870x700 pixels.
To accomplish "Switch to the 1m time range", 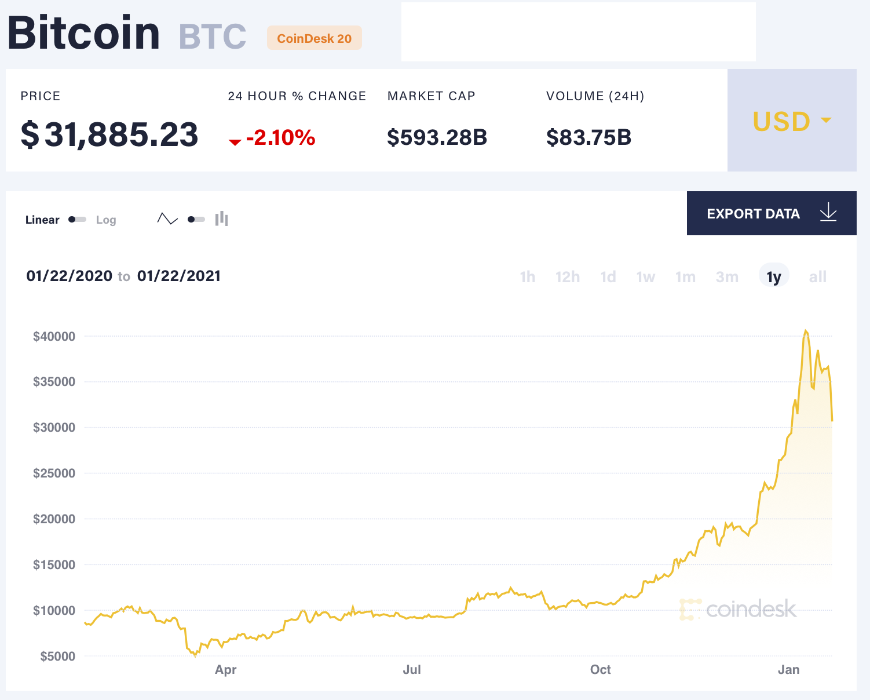I will click(x=685, y=277).
